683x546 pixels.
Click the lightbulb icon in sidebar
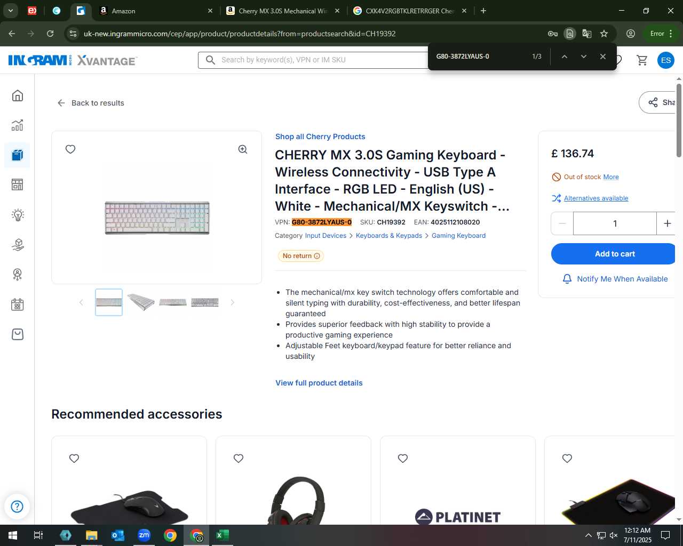pos(18,215)
